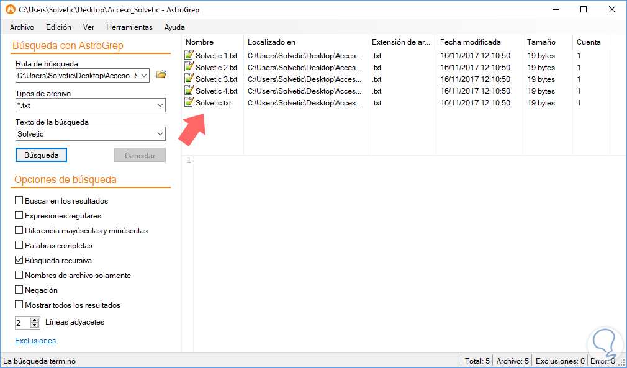This screenshot has width=627, height=368.
Task: Increase Líneas adyacentes with up arrow
Action: [35, 320]
